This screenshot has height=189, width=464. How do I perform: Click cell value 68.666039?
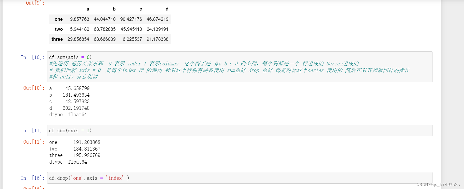pos(105,39)
